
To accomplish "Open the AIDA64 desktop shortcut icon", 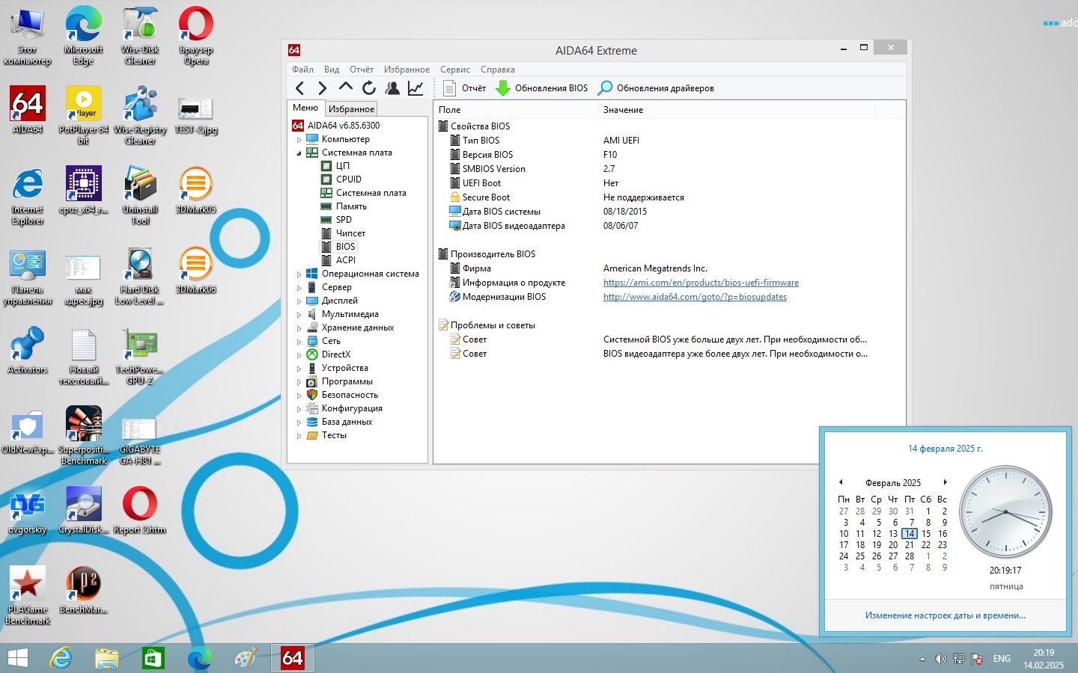I will (28, 110).
